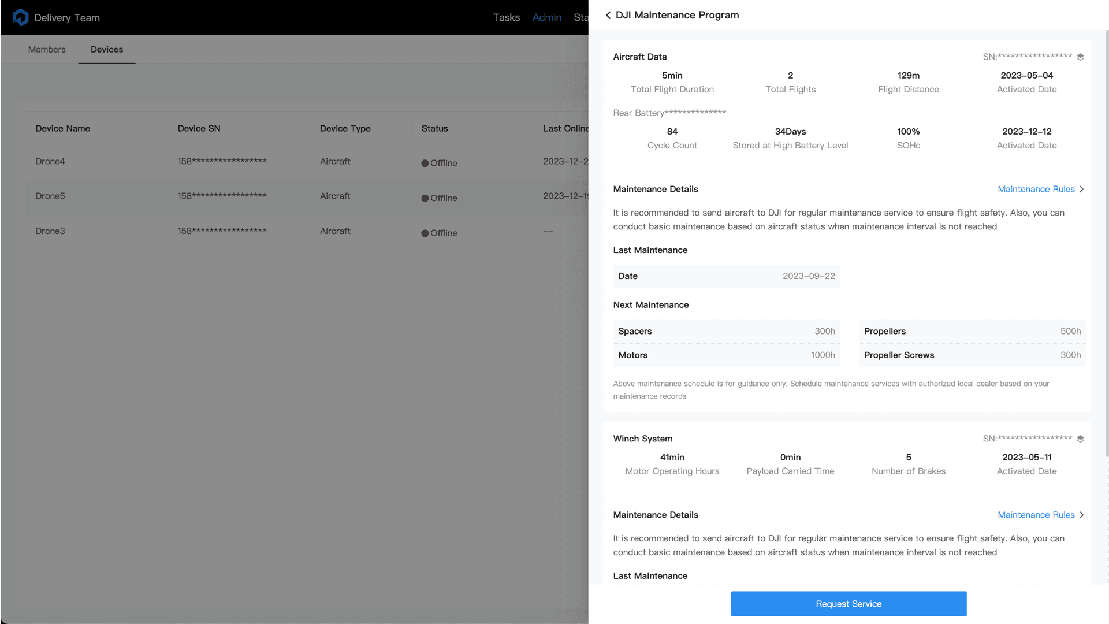Expand Winch System Maintenance Rules chevron
The image size is (1109, 624).
pyautogui.click(x=1082, y=515)
